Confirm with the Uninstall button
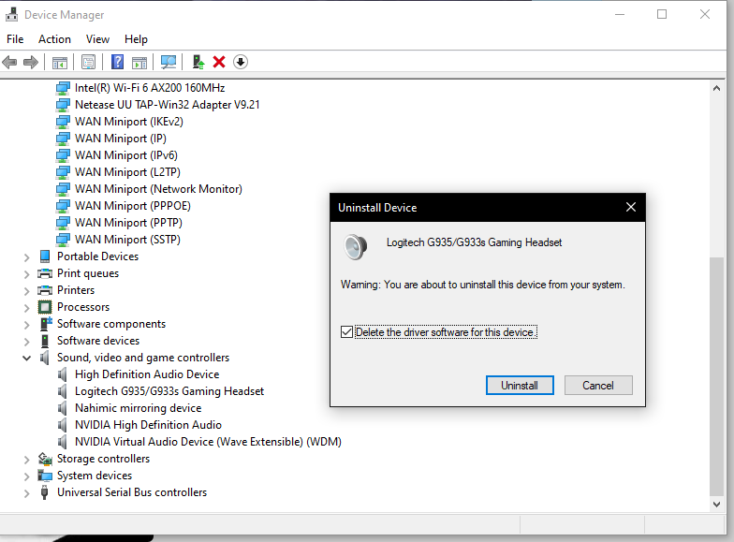 (520, 386)
